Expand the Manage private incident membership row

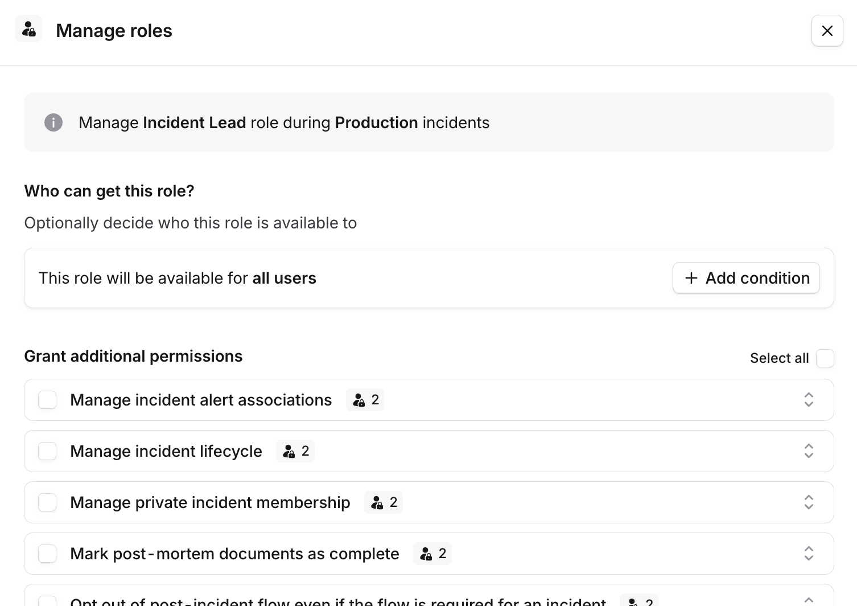pos(808,502)
